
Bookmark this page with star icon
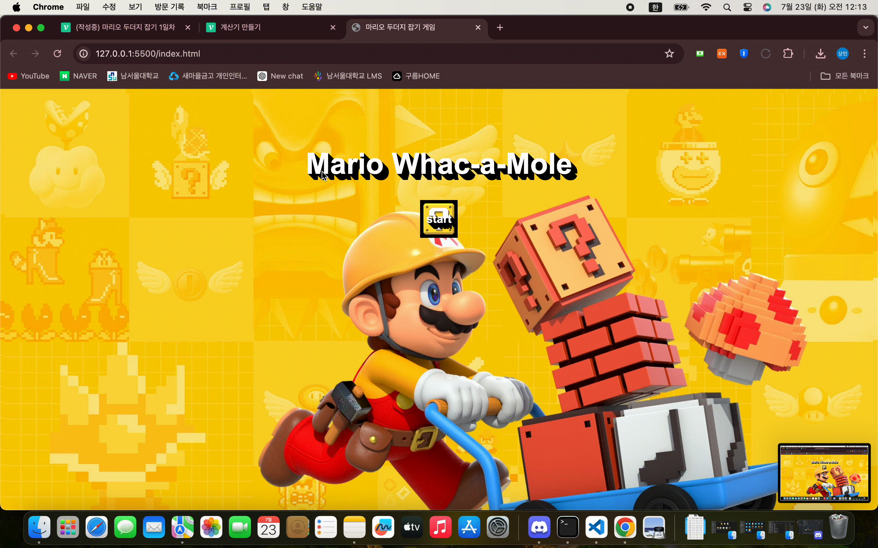[x=669, y=54]
